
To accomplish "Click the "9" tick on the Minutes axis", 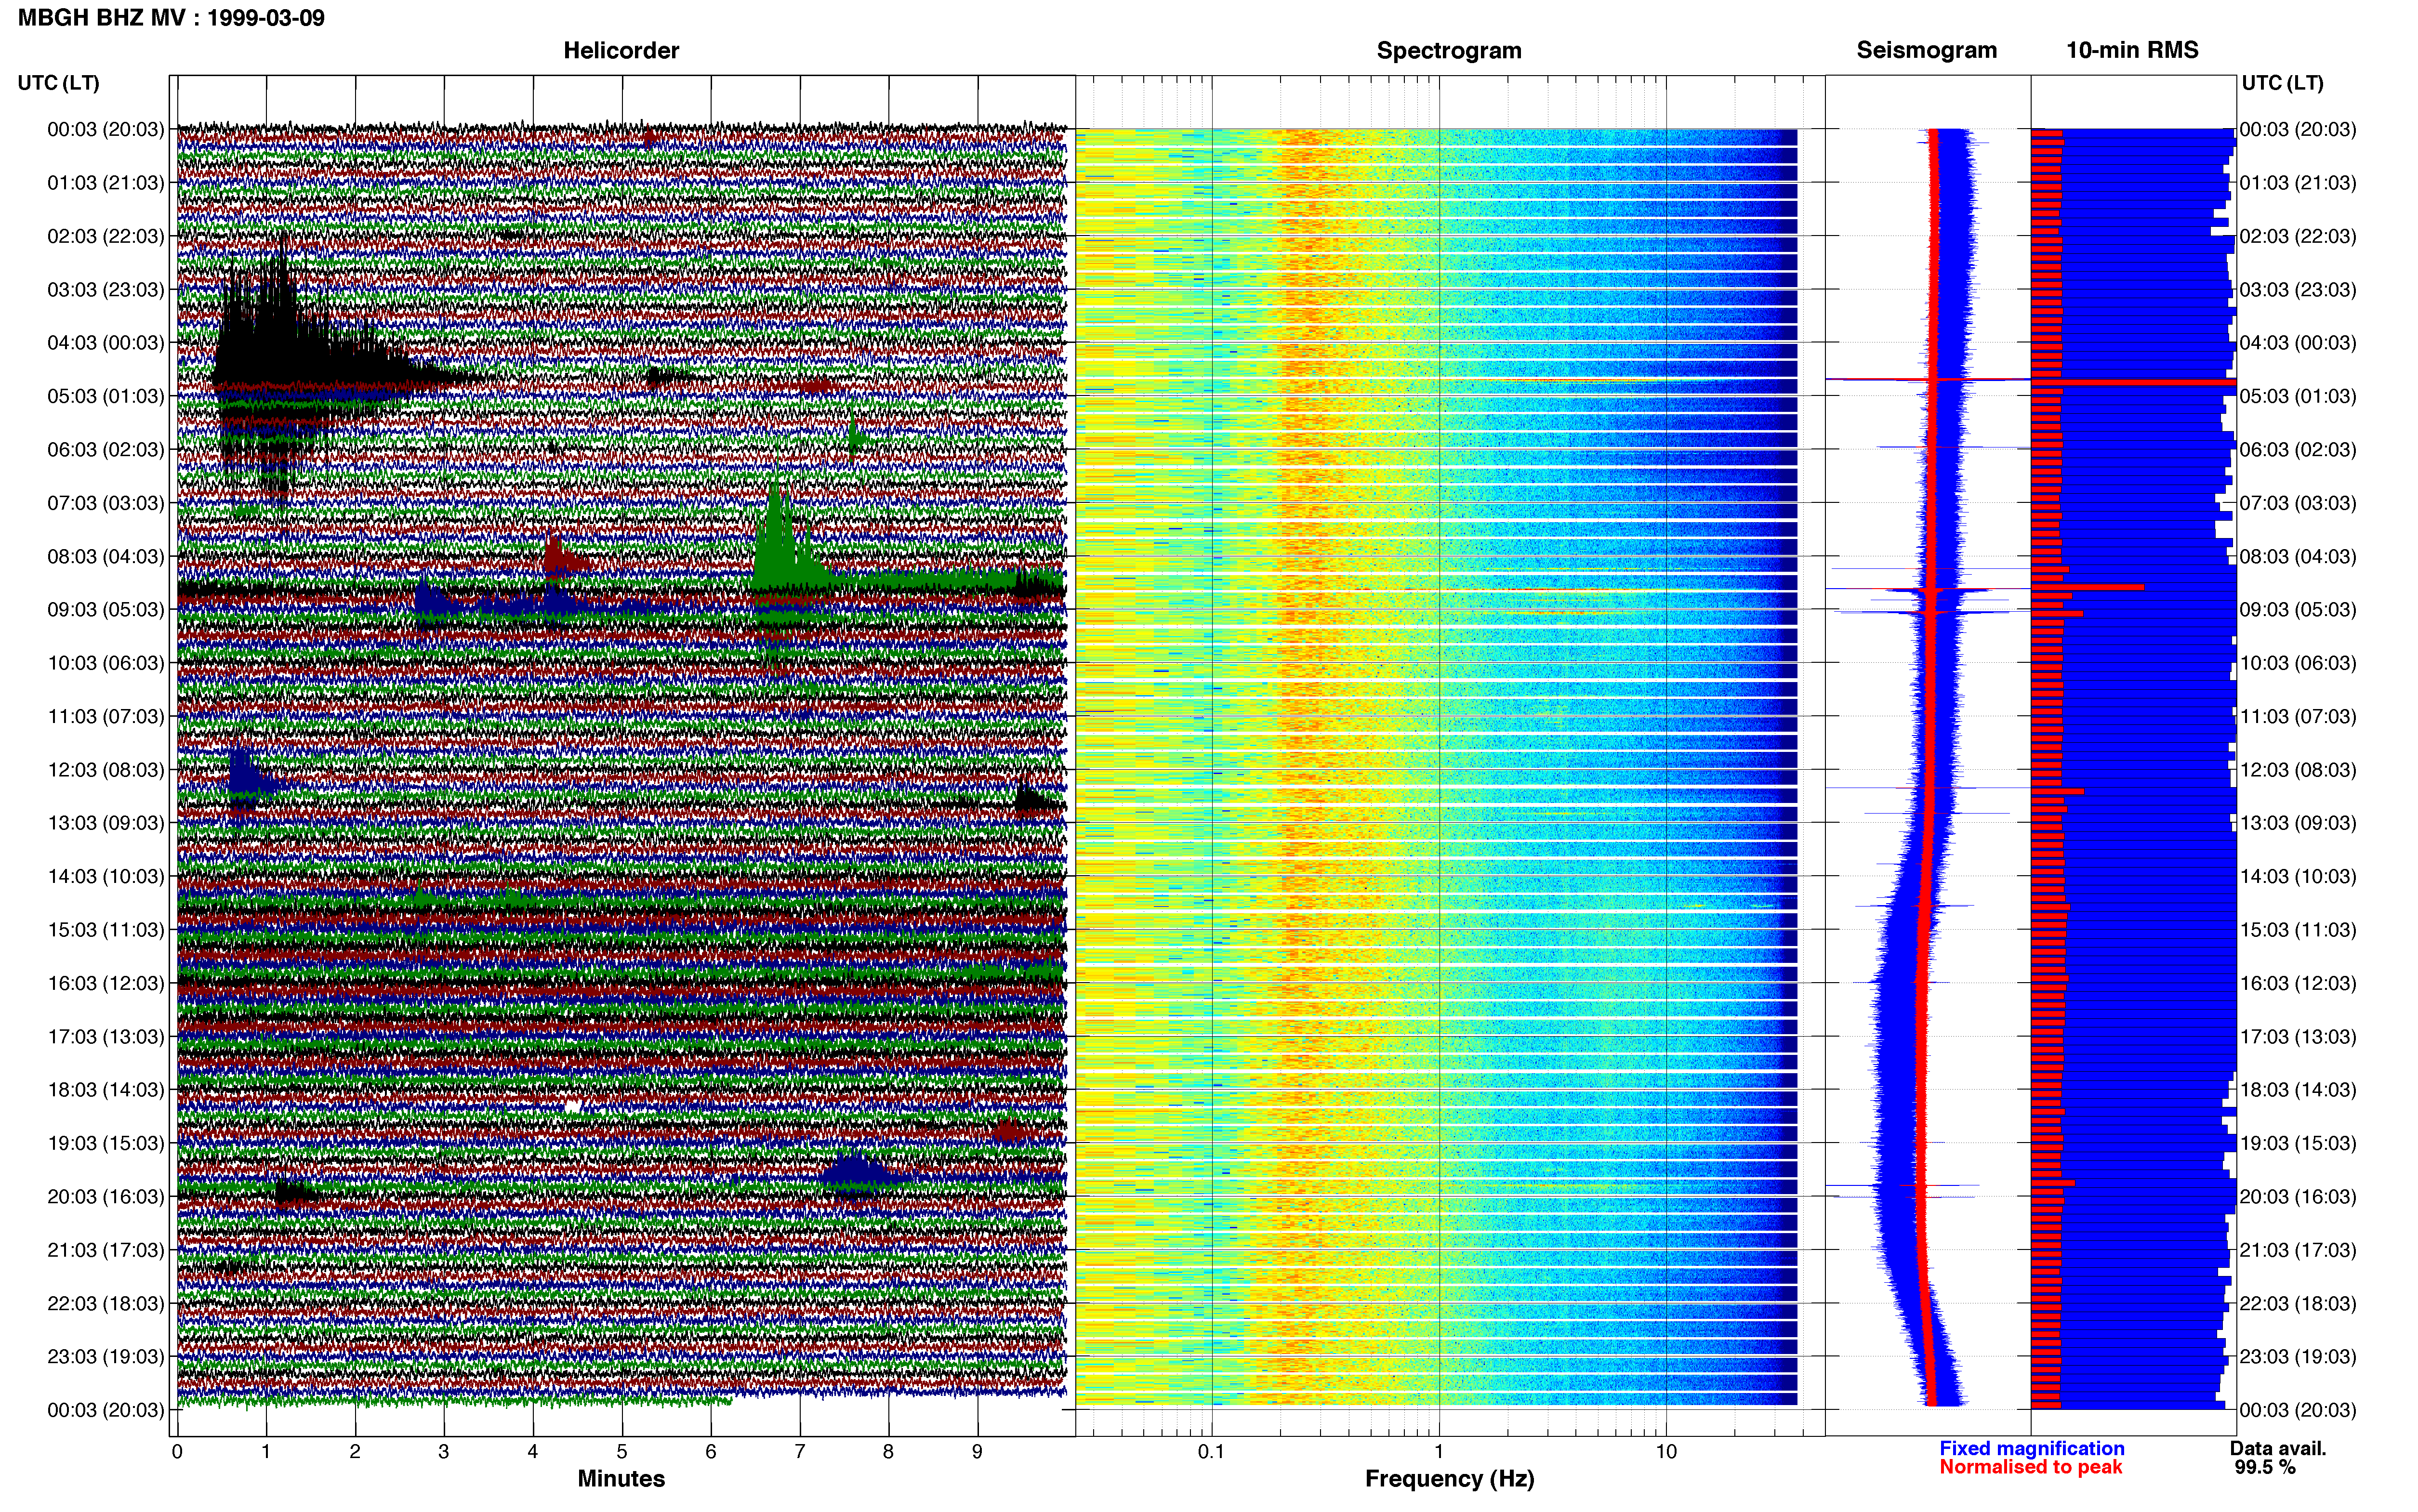I will pos(977,1451).
